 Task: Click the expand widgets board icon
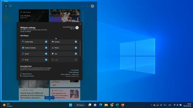click(87, 6)
